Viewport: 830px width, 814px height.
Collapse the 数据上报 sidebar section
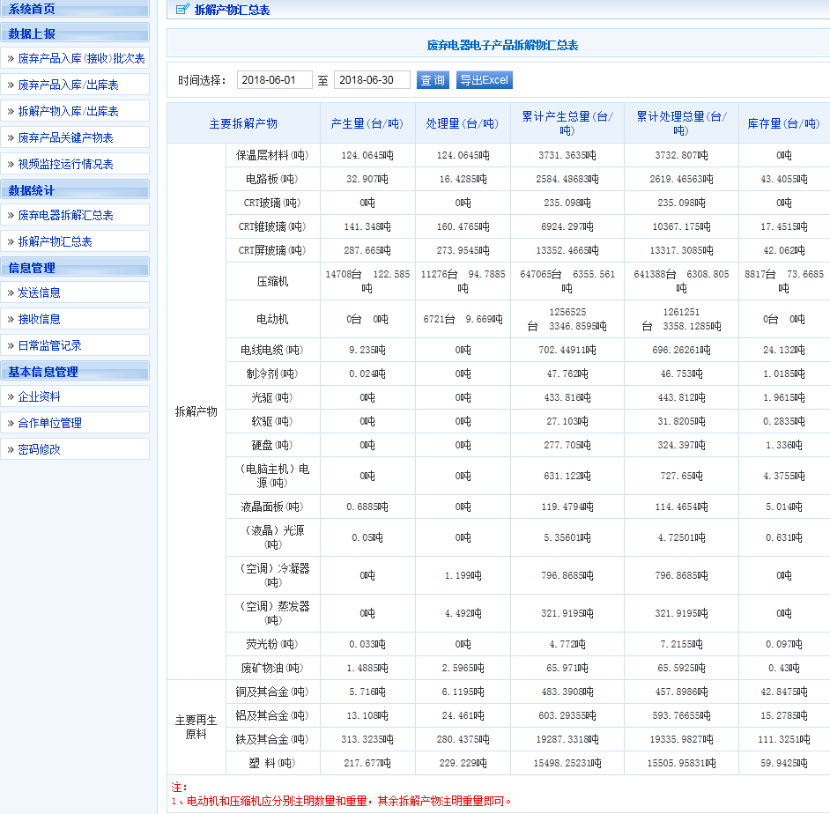pos(32,33)
